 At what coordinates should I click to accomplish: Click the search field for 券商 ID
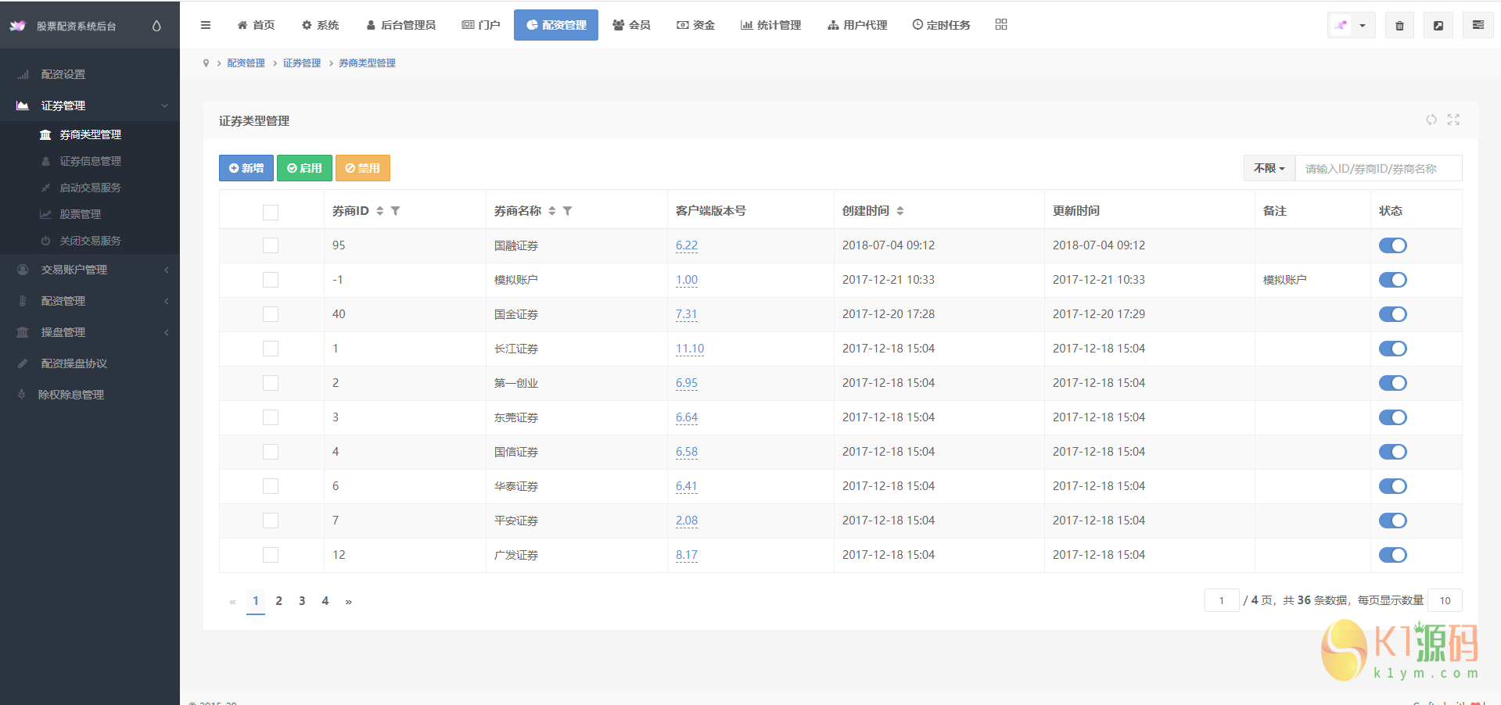1377,168
